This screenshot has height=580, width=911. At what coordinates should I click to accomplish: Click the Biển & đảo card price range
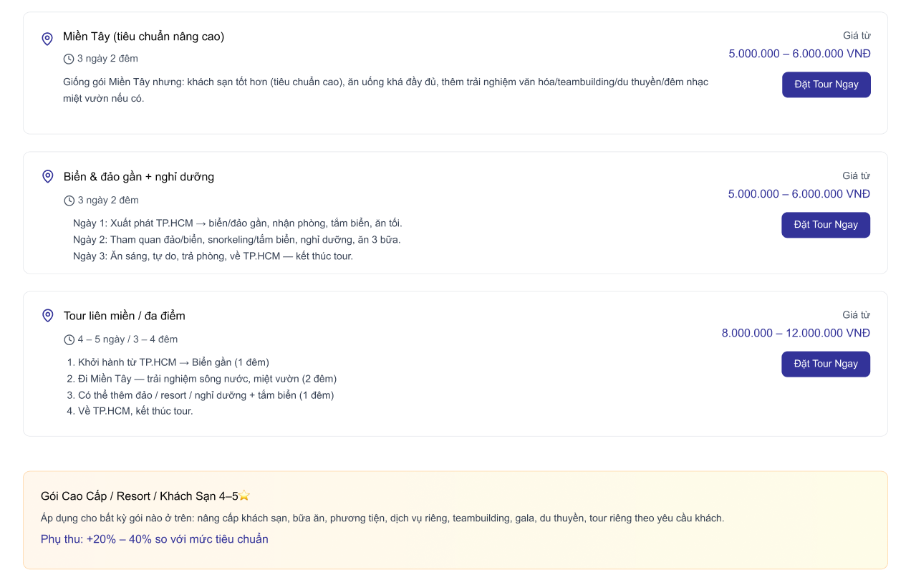pyautogui.click(x=799, y=194)
